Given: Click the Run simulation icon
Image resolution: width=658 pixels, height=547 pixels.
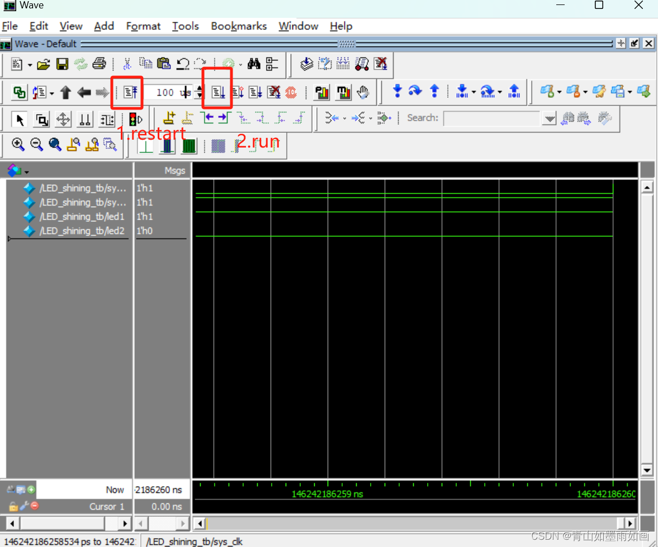Looking at the screenshot, I should coord(217,92).
